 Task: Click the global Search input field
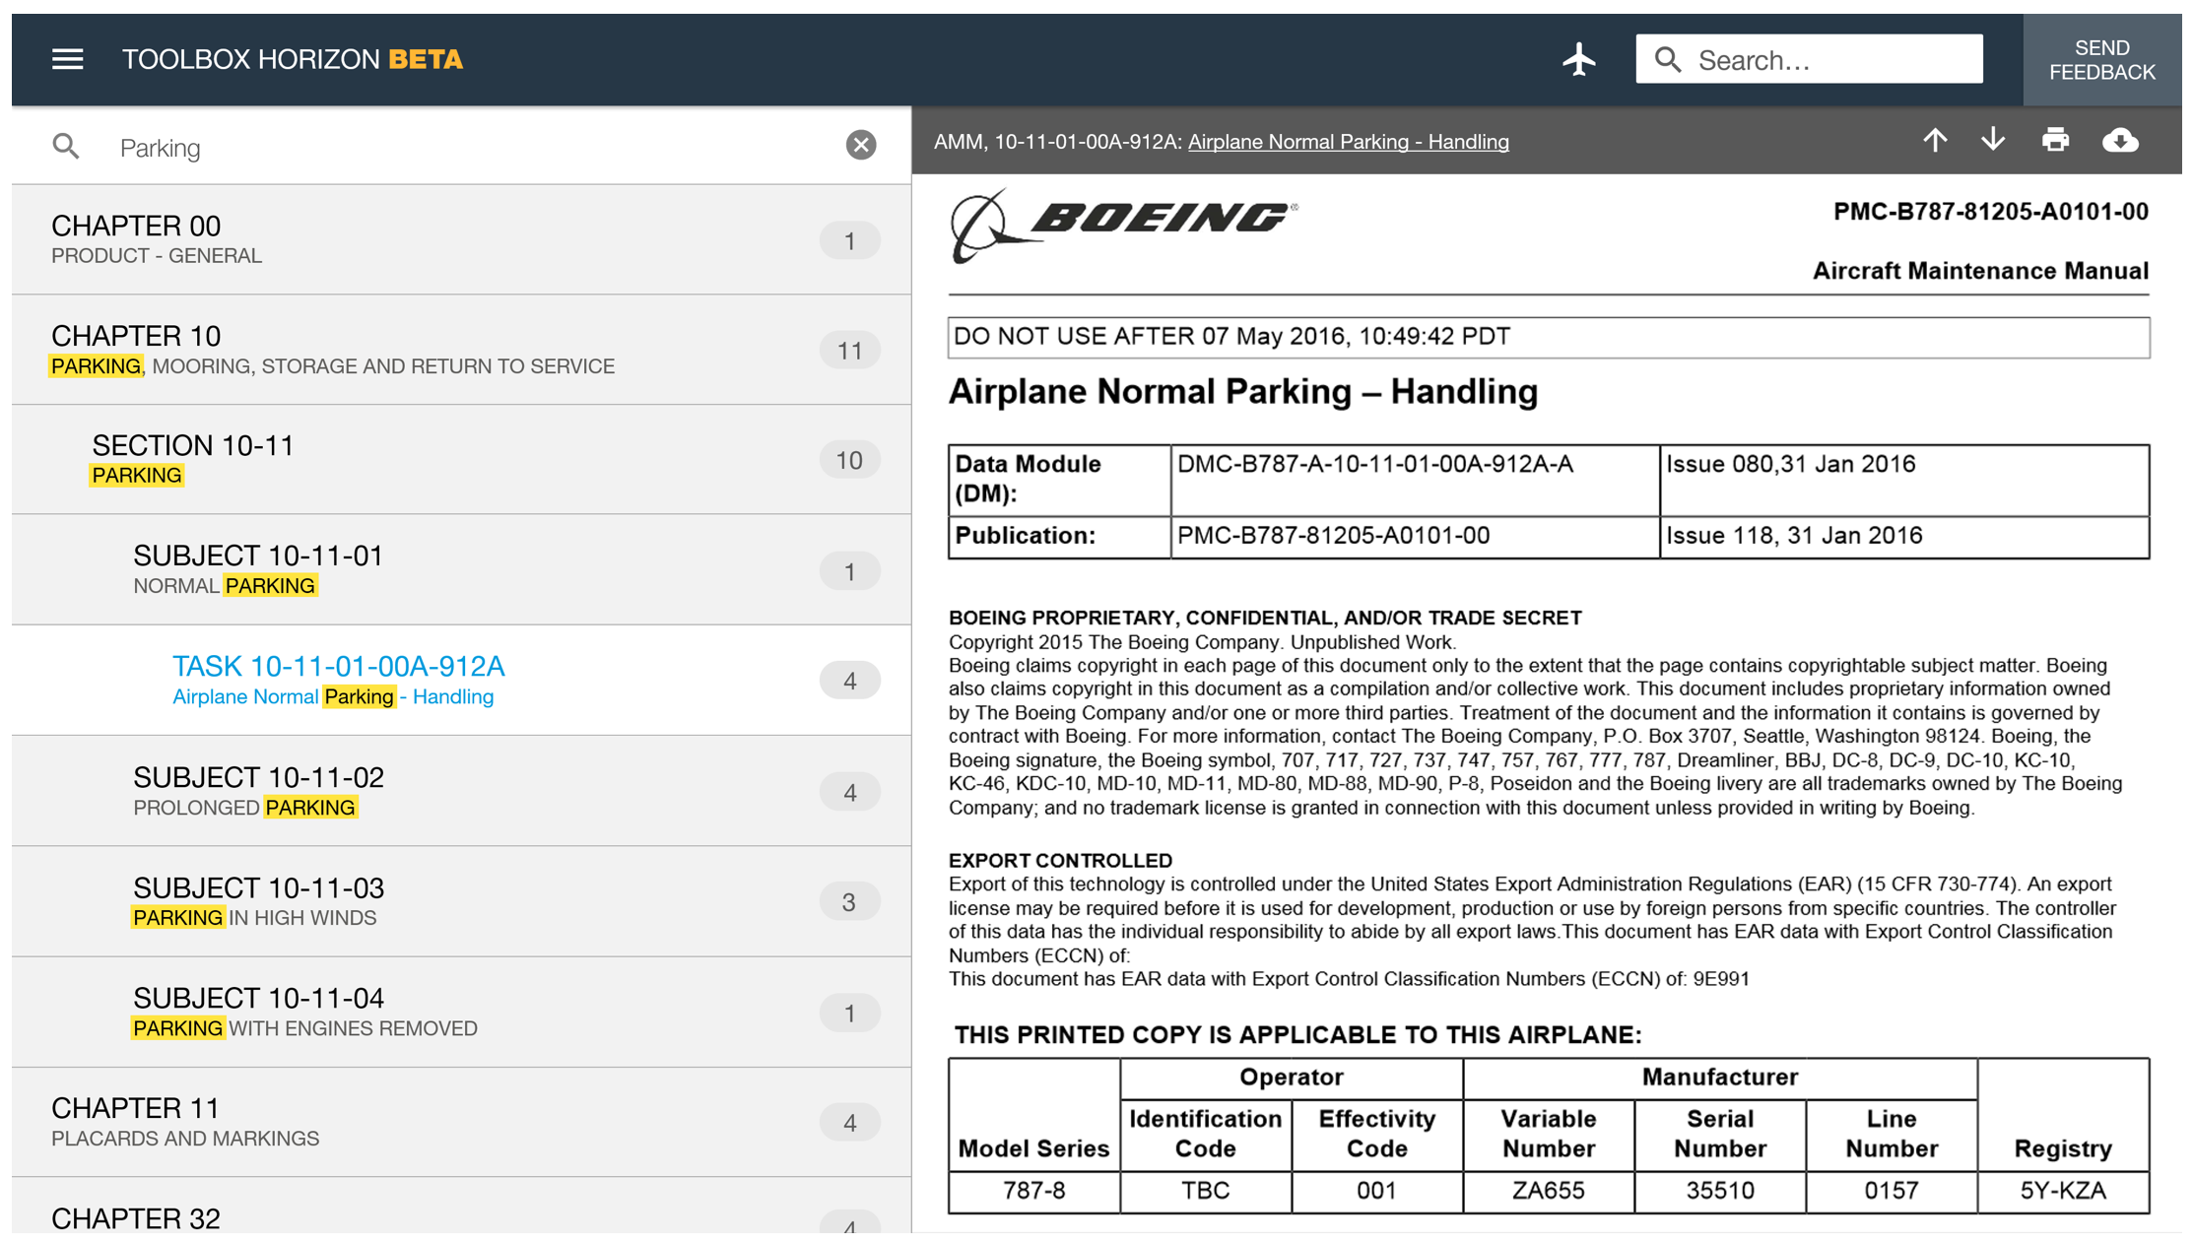pyautogui.click(x=1809, y=59)
